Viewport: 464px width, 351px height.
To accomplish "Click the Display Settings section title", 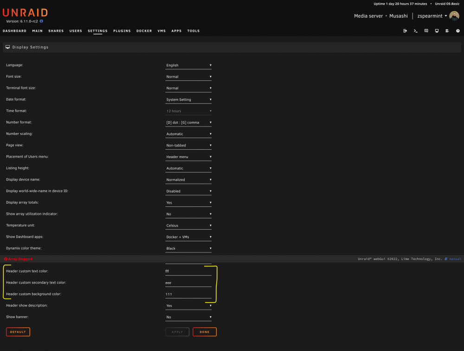I will click(30, 47).
